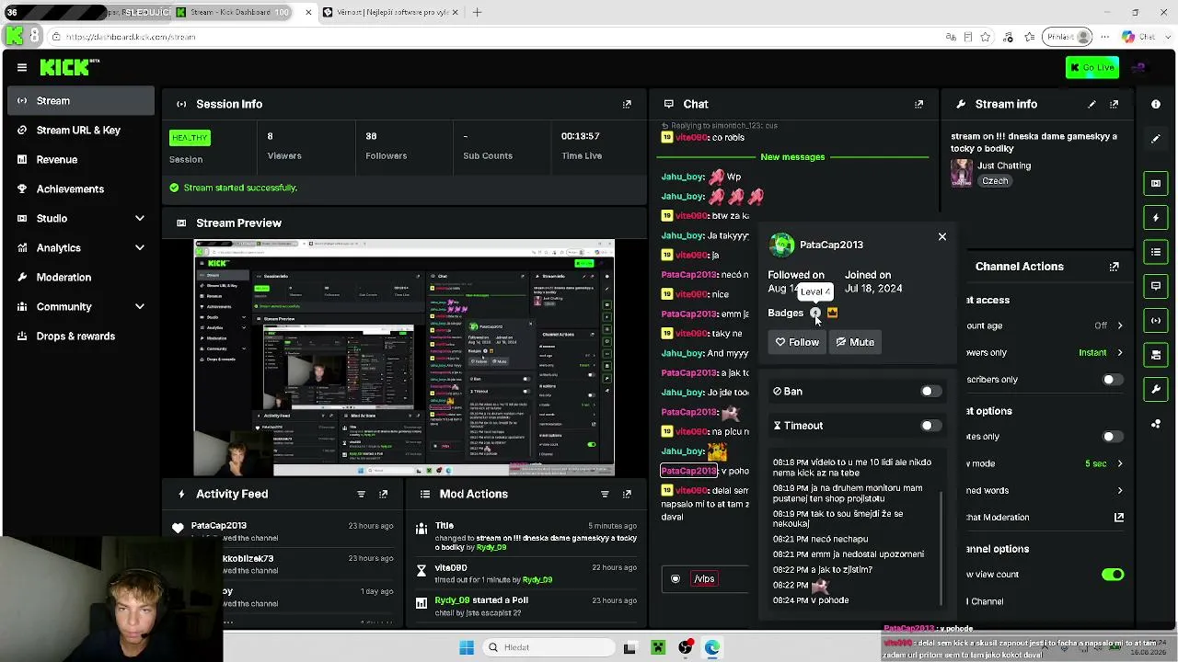The height and width of the screenshot is (662, 1178).
Task: Edit Stream info with the pencil icon
Action: (x=1091, y=104)
